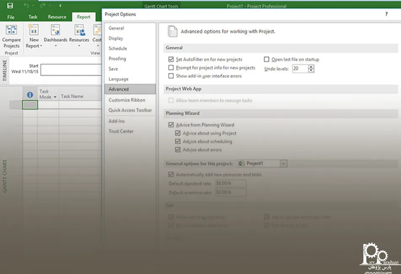
Task: Disable Advice from Planning Wizard
Action: tap(171, 125)
